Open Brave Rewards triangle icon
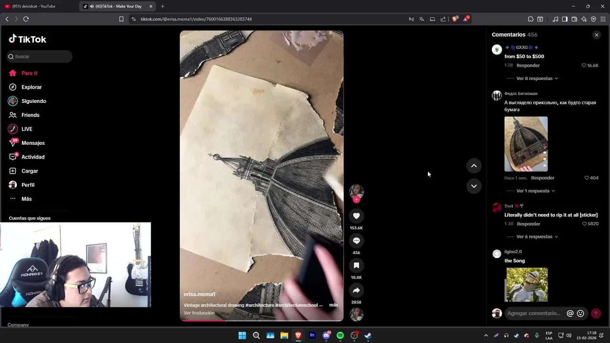 tap(466, 19)
